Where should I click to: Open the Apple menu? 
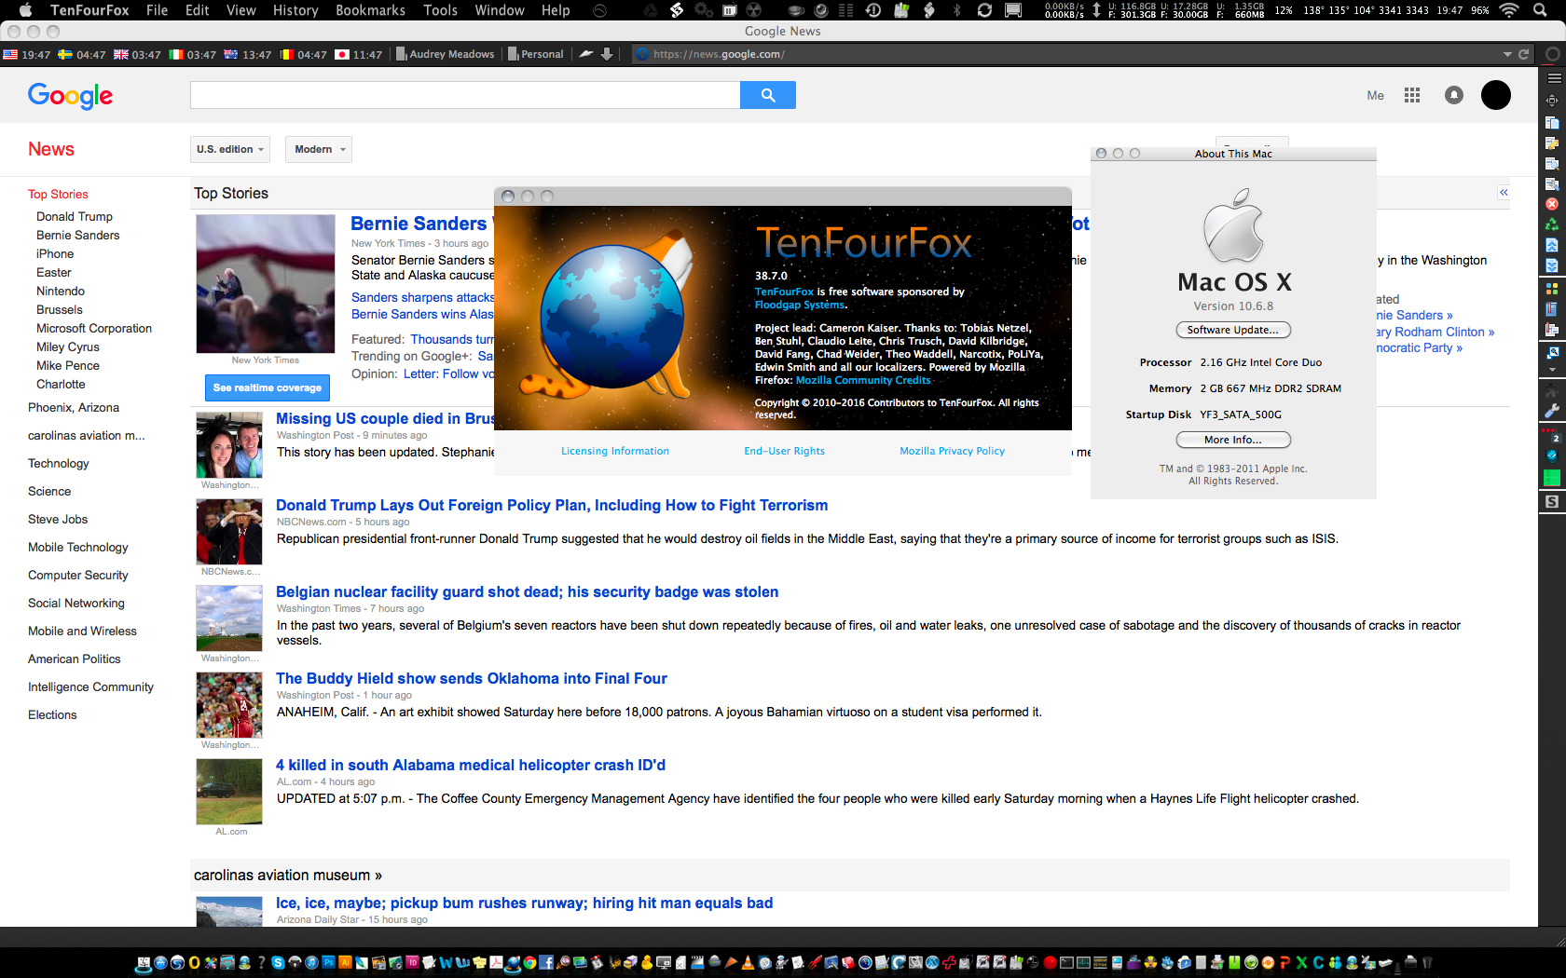coord(25,10)
